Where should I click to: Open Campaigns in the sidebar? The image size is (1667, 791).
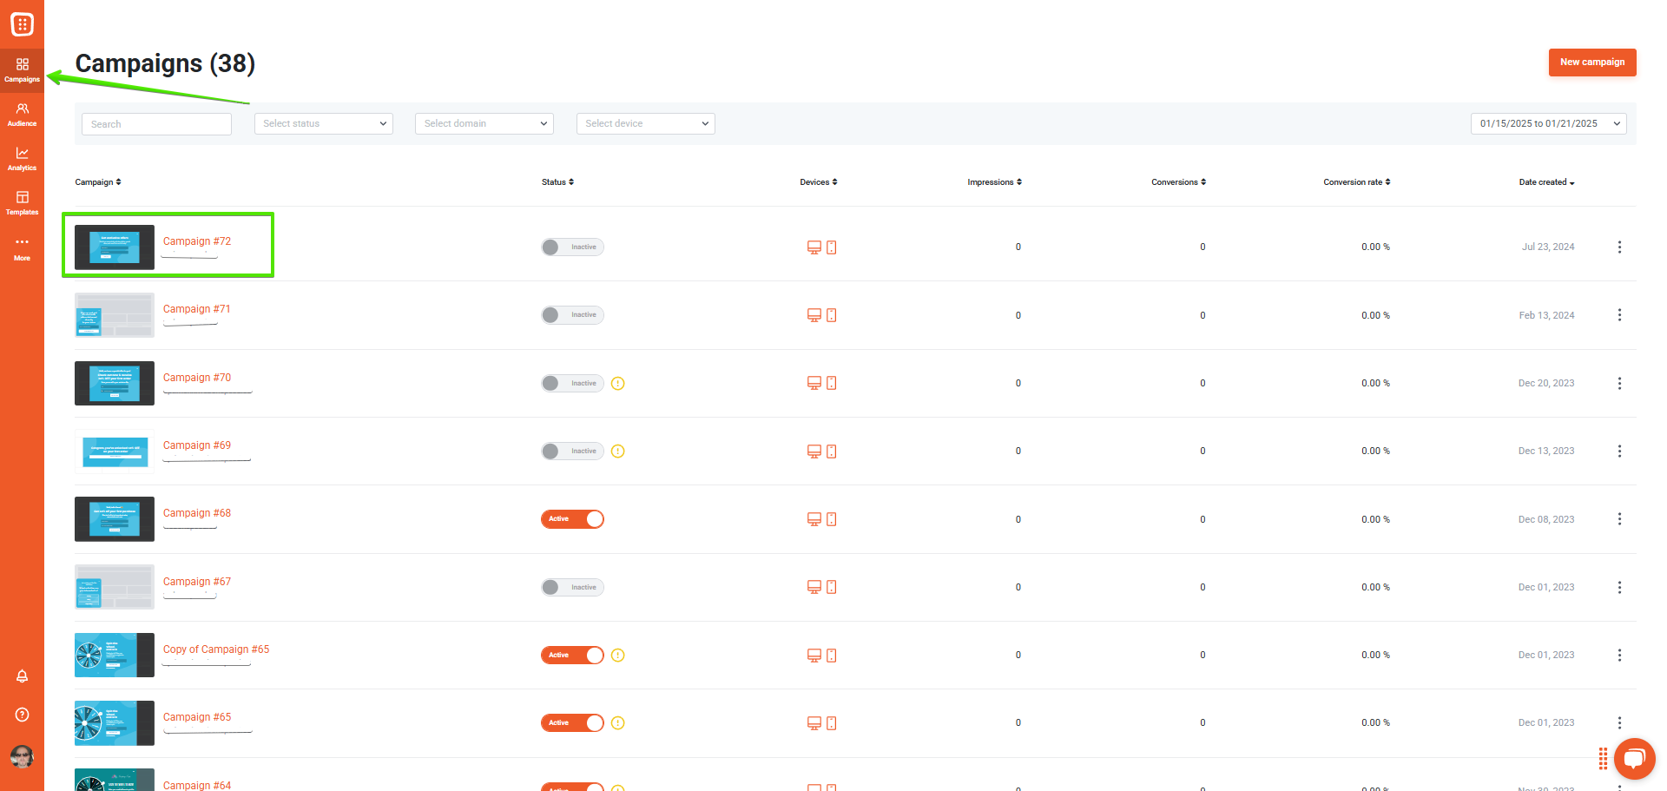[x=22, y=70]
